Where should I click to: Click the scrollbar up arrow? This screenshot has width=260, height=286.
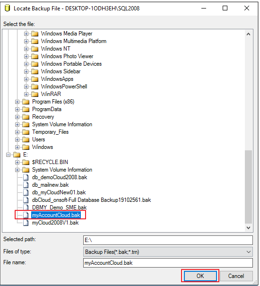(248, 35)
